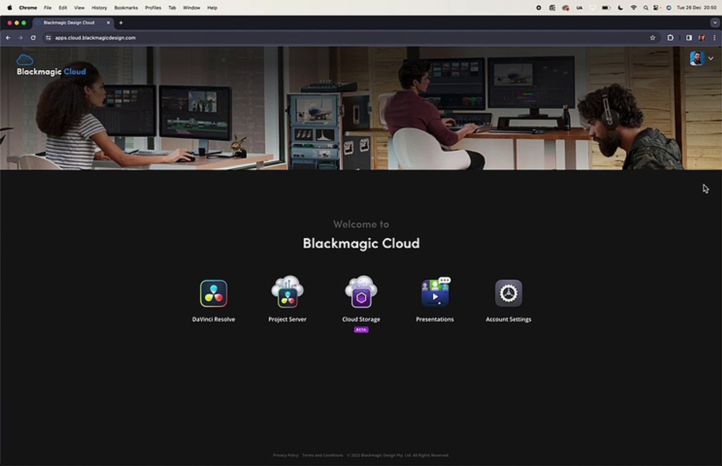Open the Bookmarks menu
This screenshot has height=466, width=722.
click(126, 8)
